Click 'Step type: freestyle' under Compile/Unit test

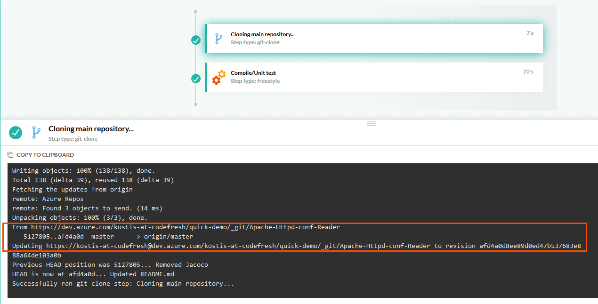click(x=255, y=81)
